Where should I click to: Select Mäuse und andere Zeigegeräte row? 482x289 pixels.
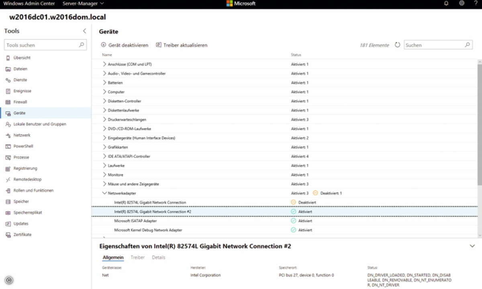284,184
